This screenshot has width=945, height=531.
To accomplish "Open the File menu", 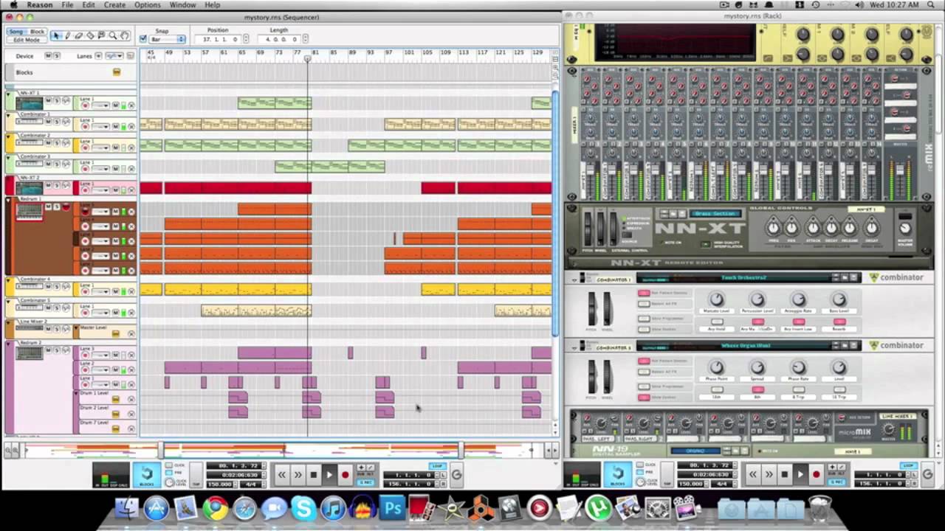I will pos(67,5).
